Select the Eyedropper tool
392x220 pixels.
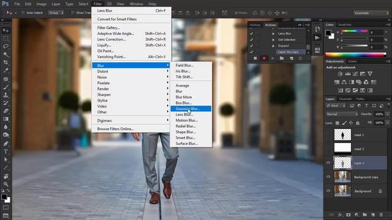tap(6, 70)
